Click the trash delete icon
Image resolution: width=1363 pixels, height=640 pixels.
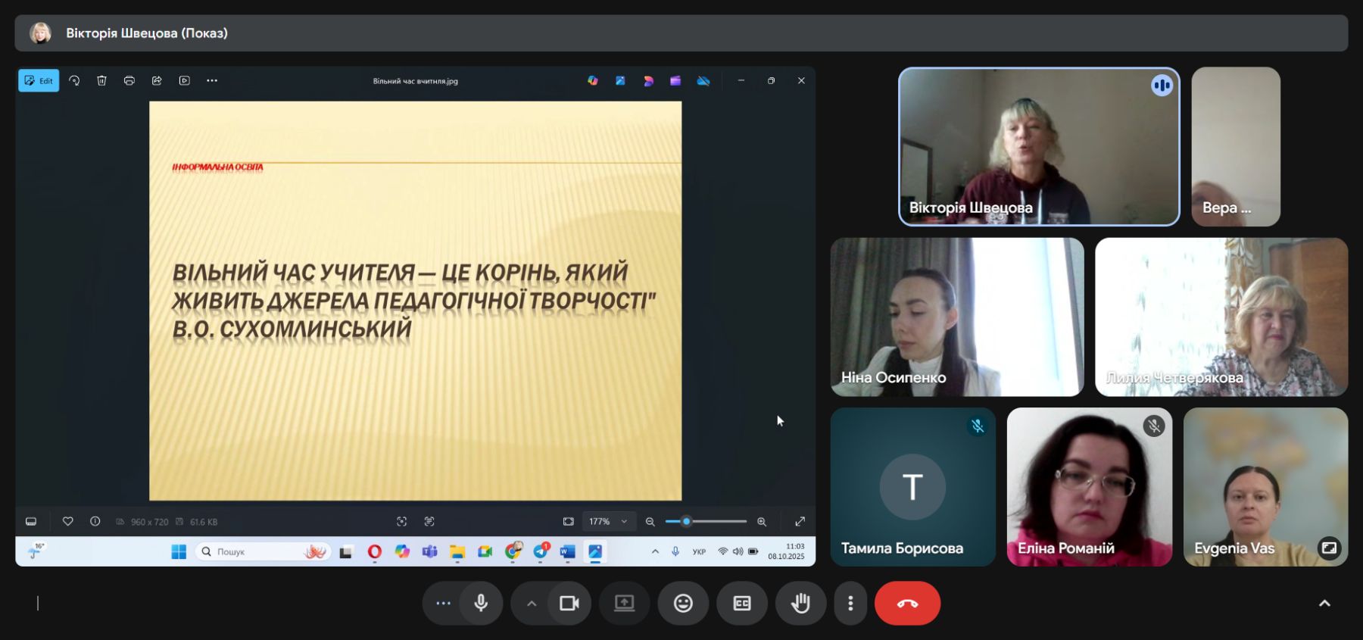click(x=101, y=81)
